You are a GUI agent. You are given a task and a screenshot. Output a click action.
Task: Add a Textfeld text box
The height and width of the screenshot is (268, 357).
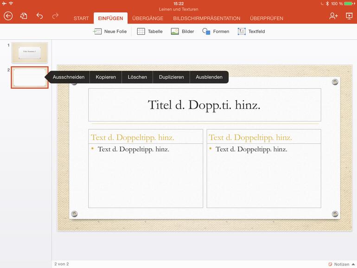(x=251, y=32)
